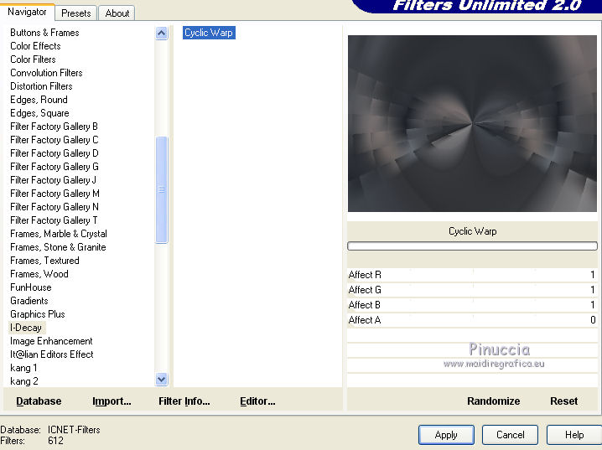Randomize the filter settings
The image size is (602, 450).
pos(493,401)
